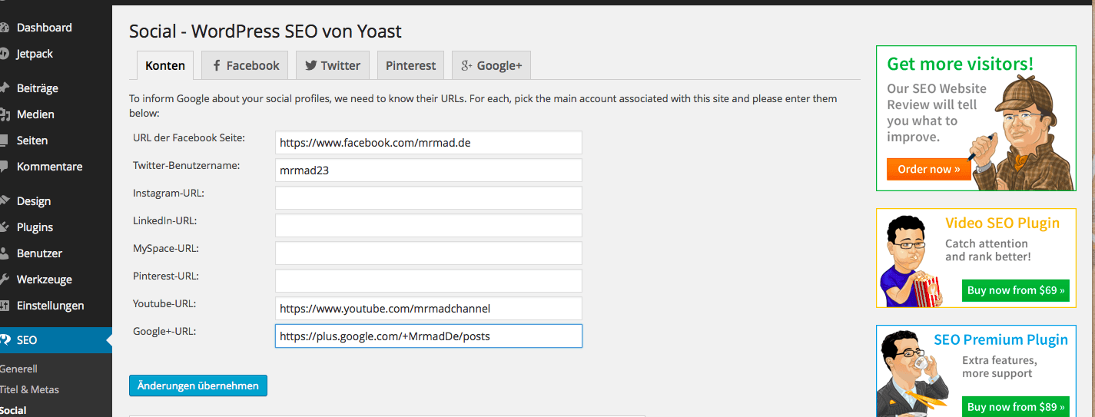The height and width of the screenshot is (417, 1095).
Task: Open the Twitter tab label
Action: pyautogui.click(x=340, y=66)
